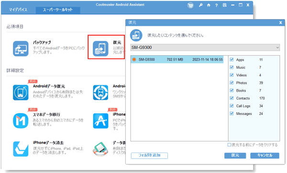
Task: Toggle the Videos checkbox
Action: 232,75
